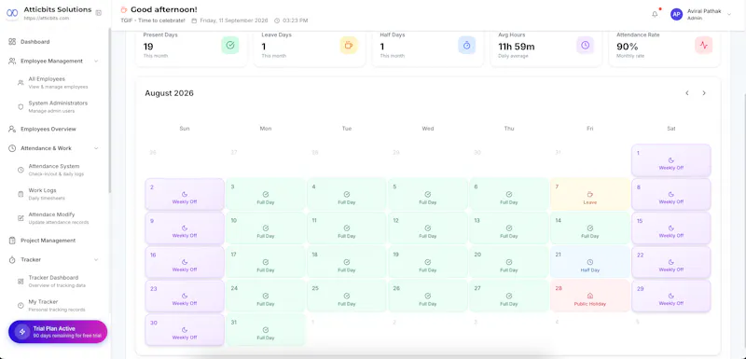The height and width of the screenshot is (359, 746).
Task: Select August 29 Weekly Off cell
Action: coord(671,296)
